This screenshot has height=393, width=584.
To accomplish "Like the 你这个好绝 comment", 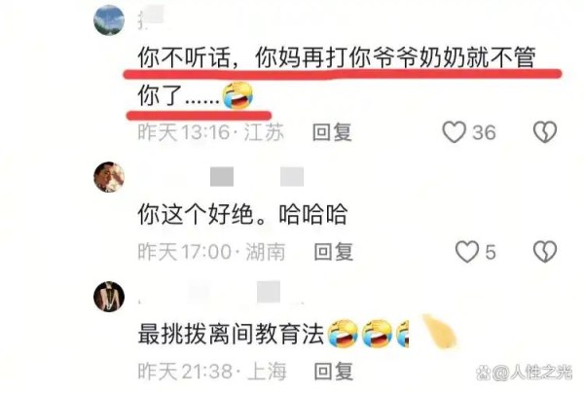I will (x=467, y=252).
